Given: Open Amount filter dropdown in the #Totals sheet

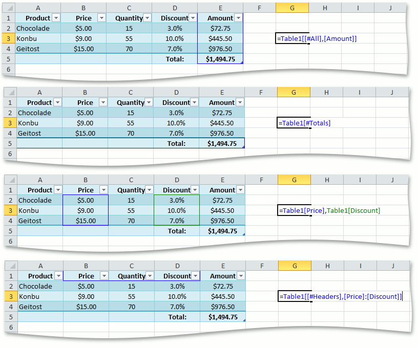Looking at the screenshot, I should click(240, 102).
